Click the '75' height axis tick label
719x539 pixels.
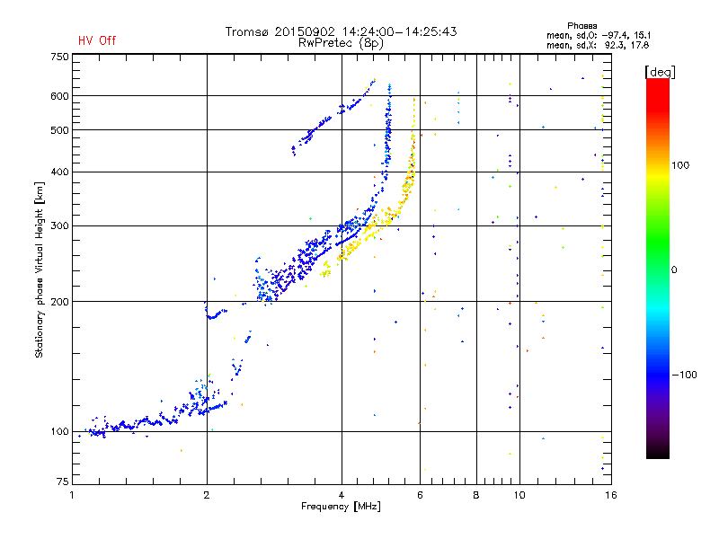pos(63,482)
